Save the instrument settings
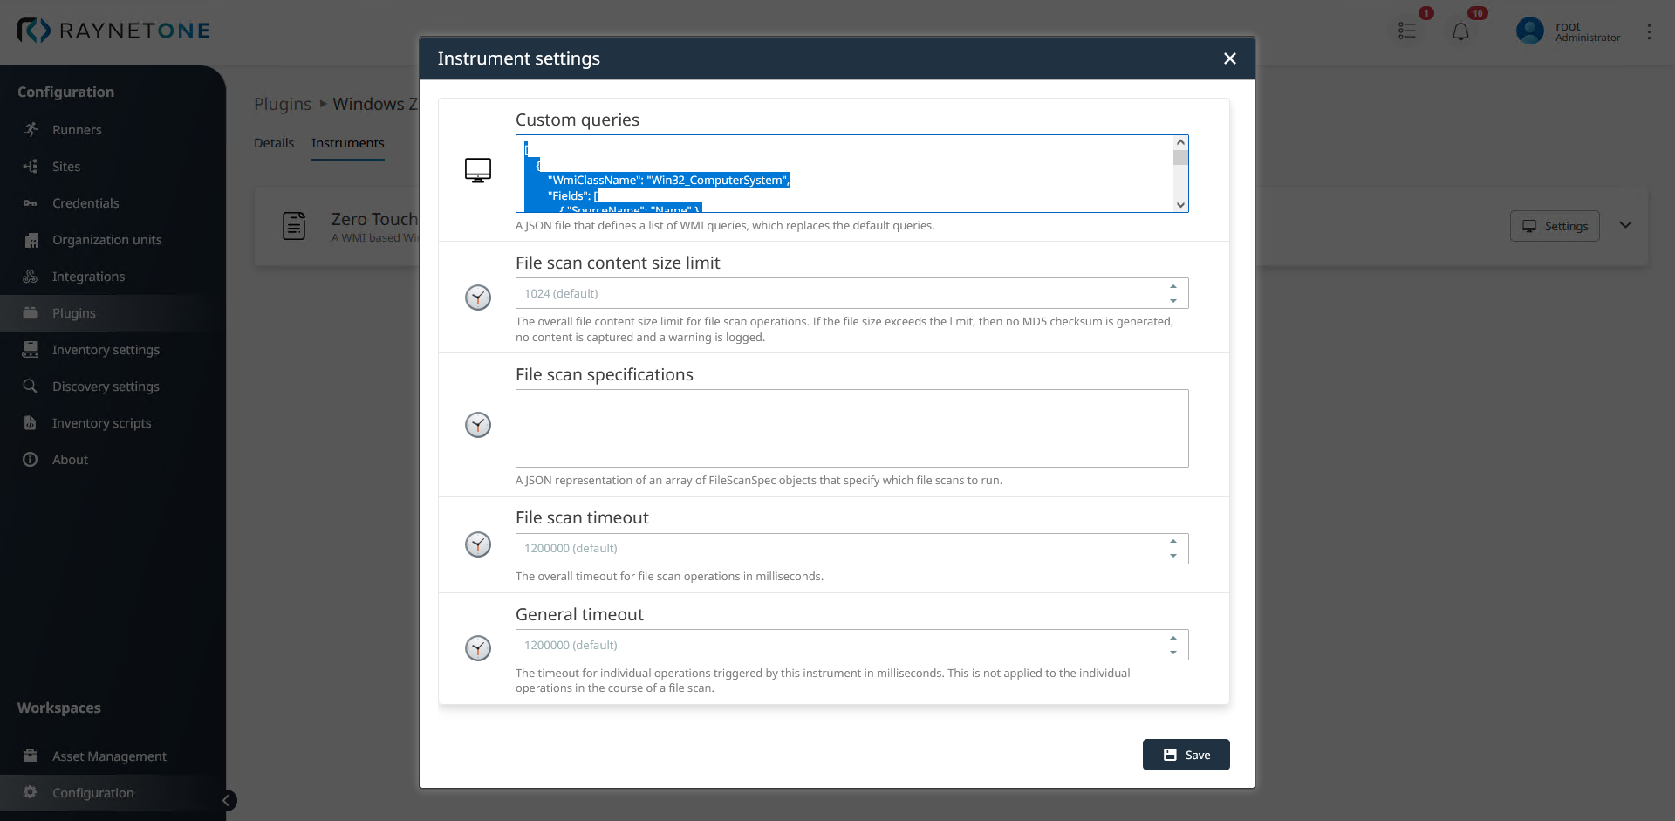Viewport: 1675px width, 821px height. (1186, 755)
